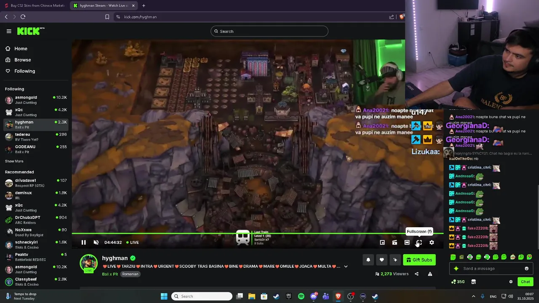Screen dimensions: 539x303
Task: Open Classybeef recommended channel
Action: point(36,282)
